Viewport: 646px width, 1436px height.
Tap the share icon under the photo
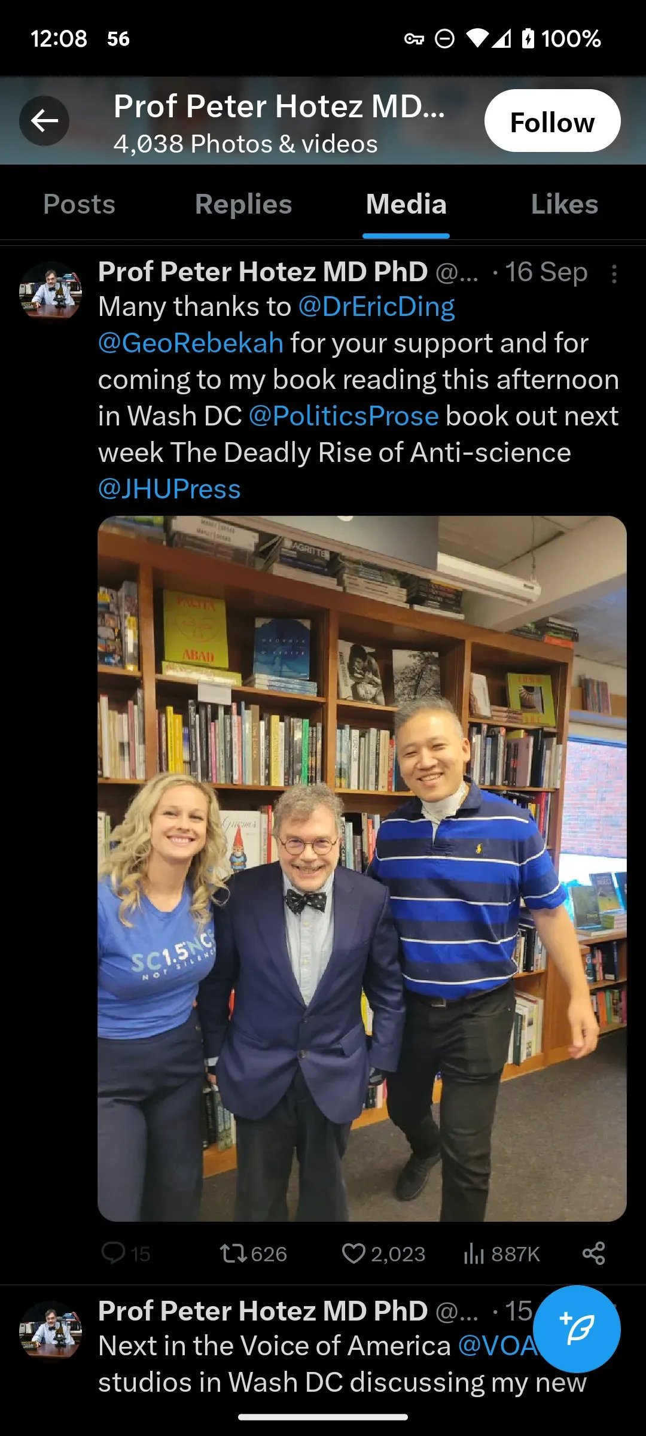coord(594,1253)
